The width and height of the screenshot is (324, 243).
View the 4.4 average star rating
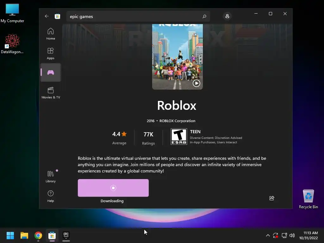coord(119,138)
